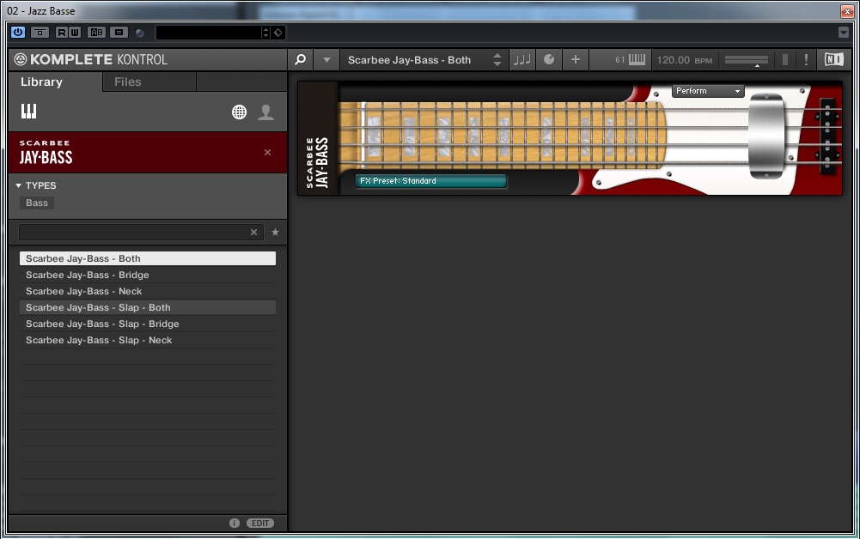Select the Bass type tag
This screenshot has height=539, width=860.
click(x=37, y=203)
